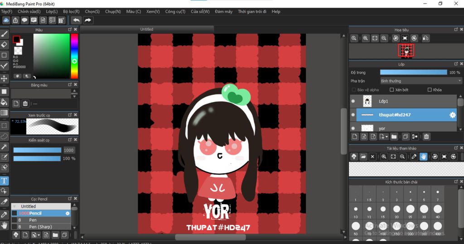
Task: Undock the Bảng màu palette panel
Action: tap(70, 84)
